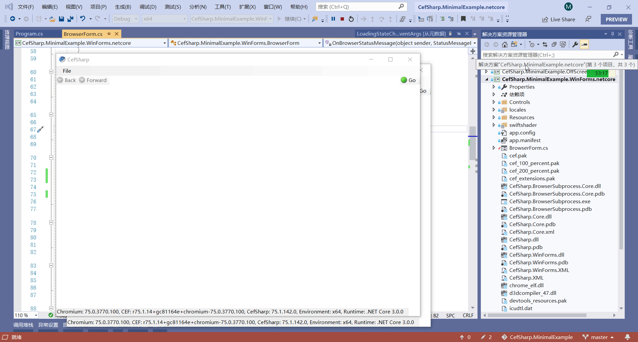Screen dimensions: 638x342
Task: Click the Solution Explorer search box
Action: (548, 54)
